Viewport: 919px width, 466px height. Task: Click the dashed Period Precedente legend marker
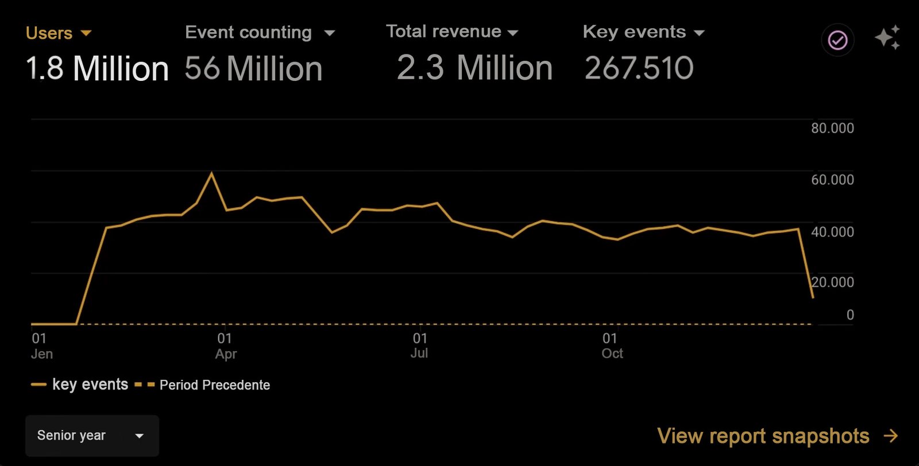tap(144, 385)
